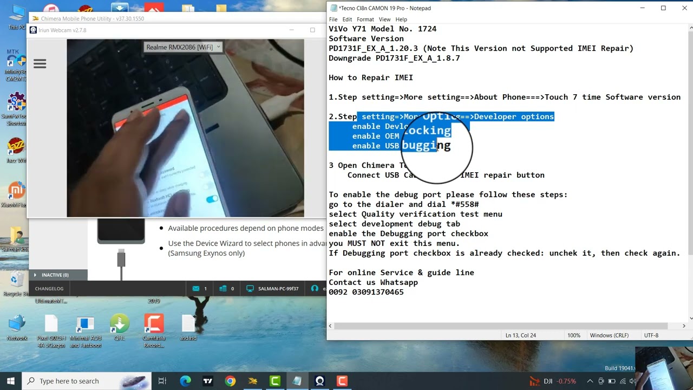
Task: Select the This PC desktop icon
Action: click(16, 17)
